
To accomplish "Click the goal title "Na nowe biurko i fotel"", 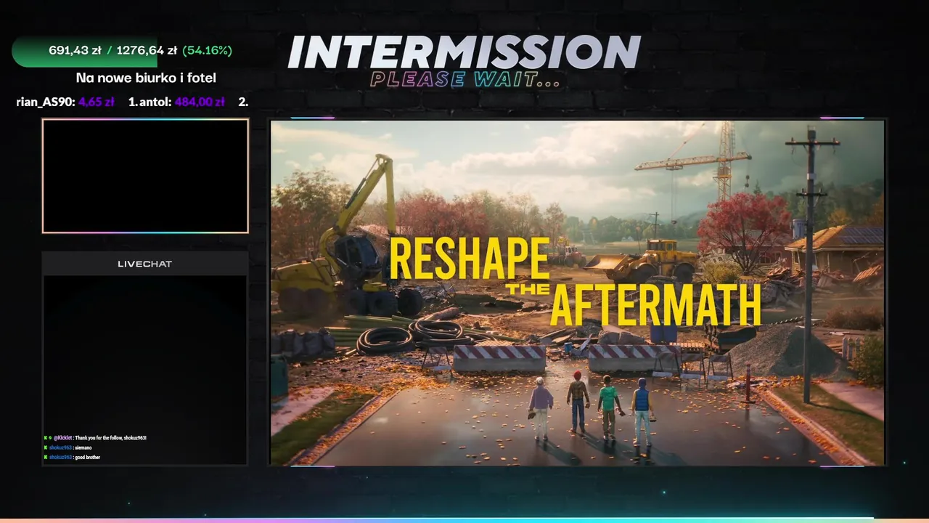I will point(146,78).
